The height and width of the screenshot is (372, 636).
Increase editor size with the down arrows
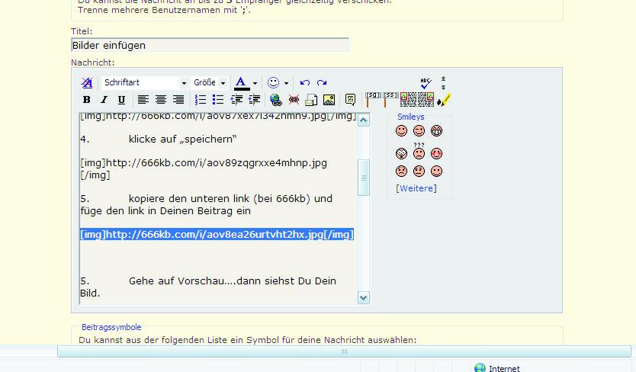[x=443, y=87]
